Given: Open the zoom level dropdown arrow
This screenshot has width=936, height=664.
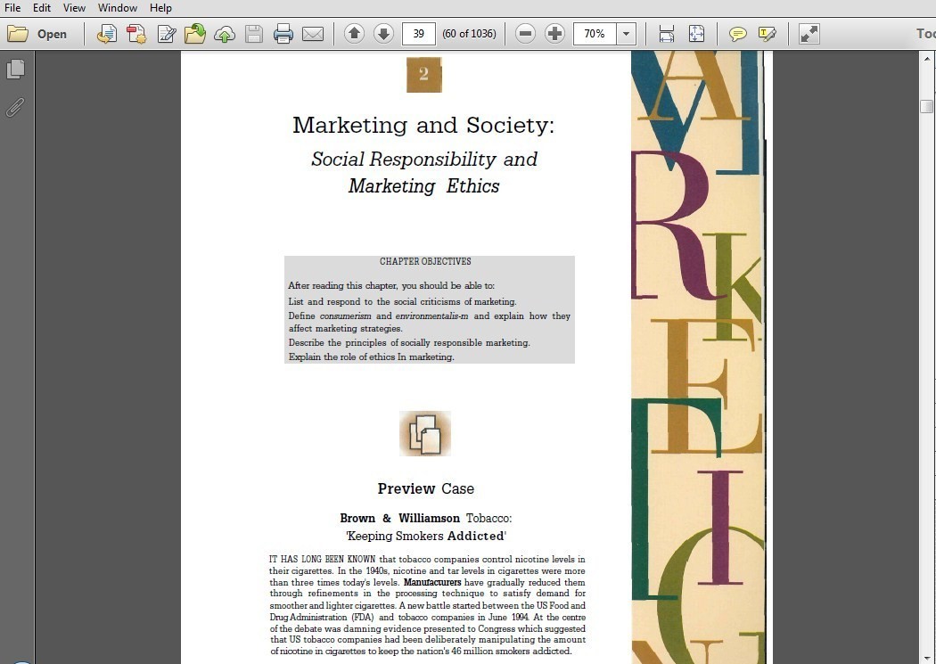Looking at the screenshot, I should [626, 34].
